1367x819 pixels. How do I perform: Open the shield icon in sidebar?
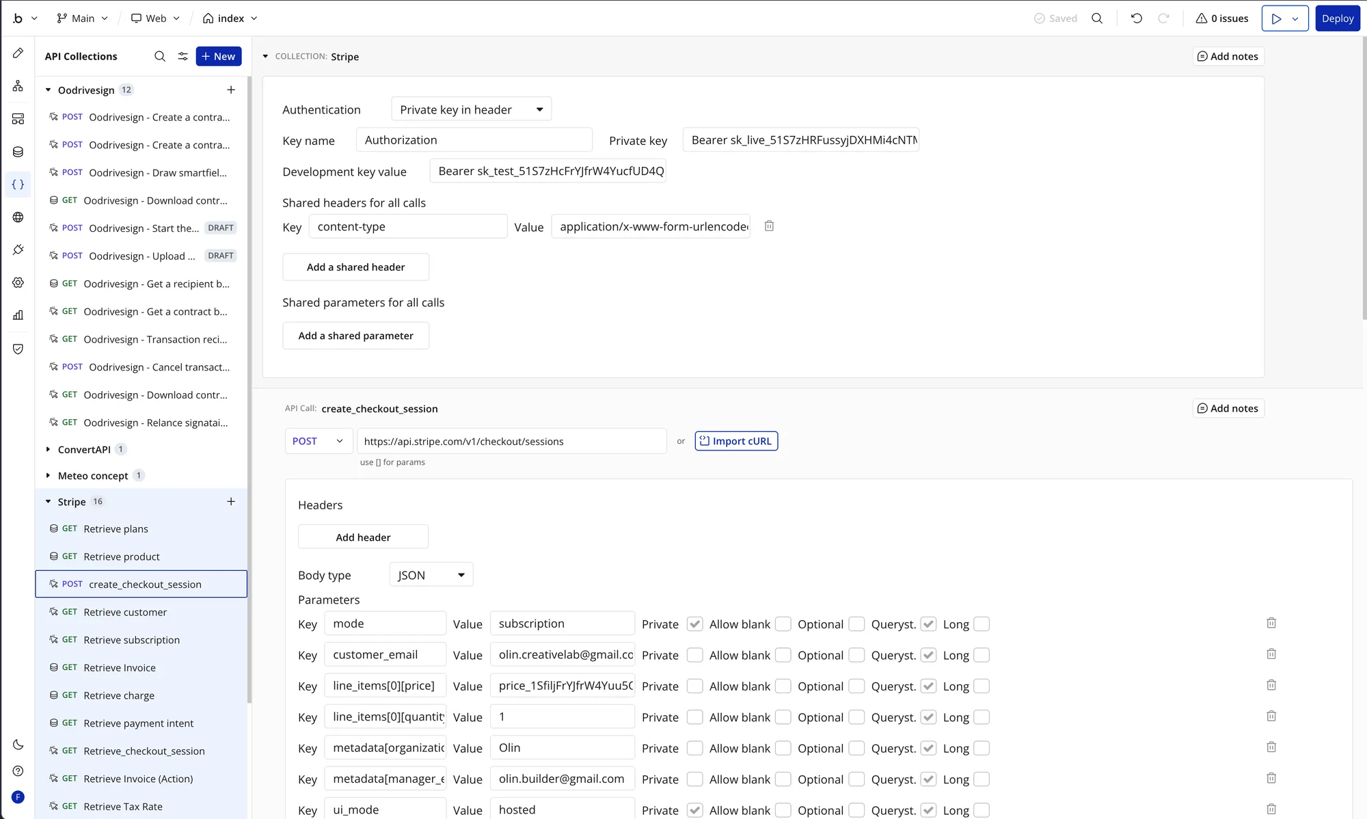(x=18, y=349)
